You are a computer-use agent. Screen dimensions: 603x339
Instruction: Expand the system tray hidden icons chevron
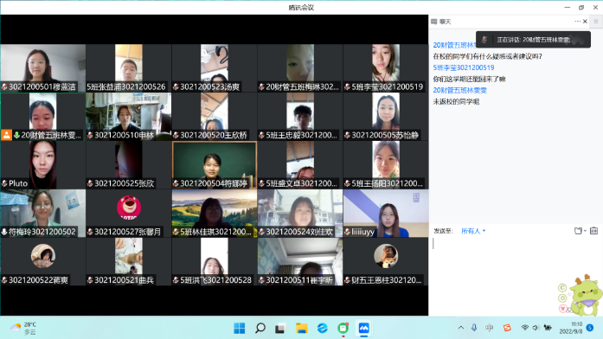click(461, 328)
